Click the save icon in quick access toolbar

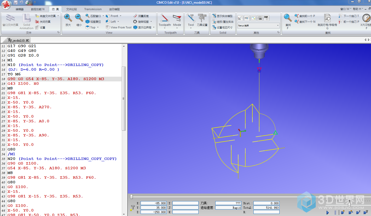[x=16, y=2]
